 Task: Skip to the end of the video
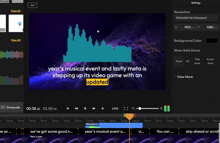coord(103,108)
